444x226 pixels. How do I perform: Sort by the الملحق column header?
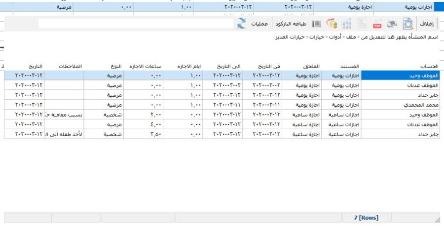(x=311, y=66)
